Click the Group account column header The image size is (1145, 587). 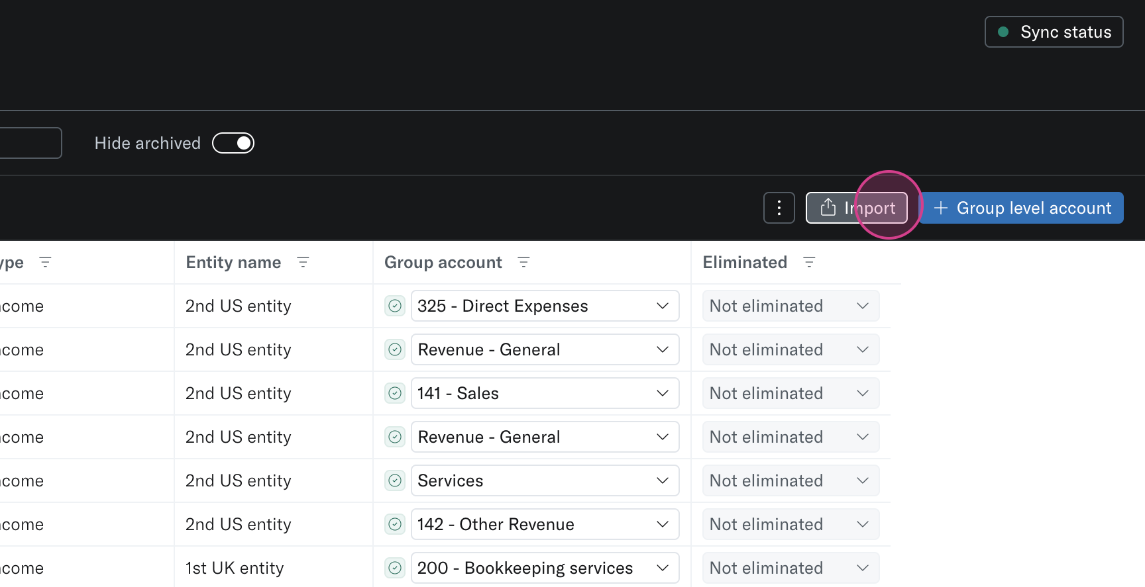click(443, 263)
